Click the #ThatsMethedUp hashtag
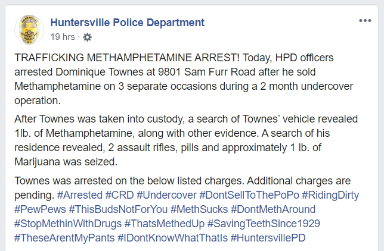This screenshot has height=251, width=384. 165,224
